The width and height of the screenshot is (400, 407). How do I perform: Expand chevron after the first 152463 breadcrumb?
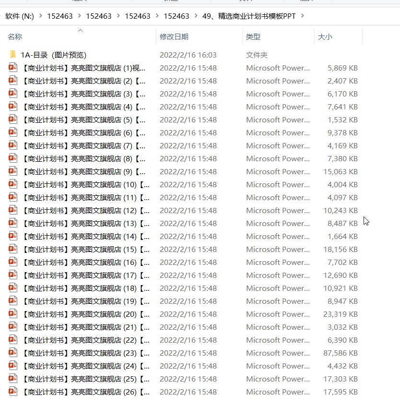pos(80,16)
